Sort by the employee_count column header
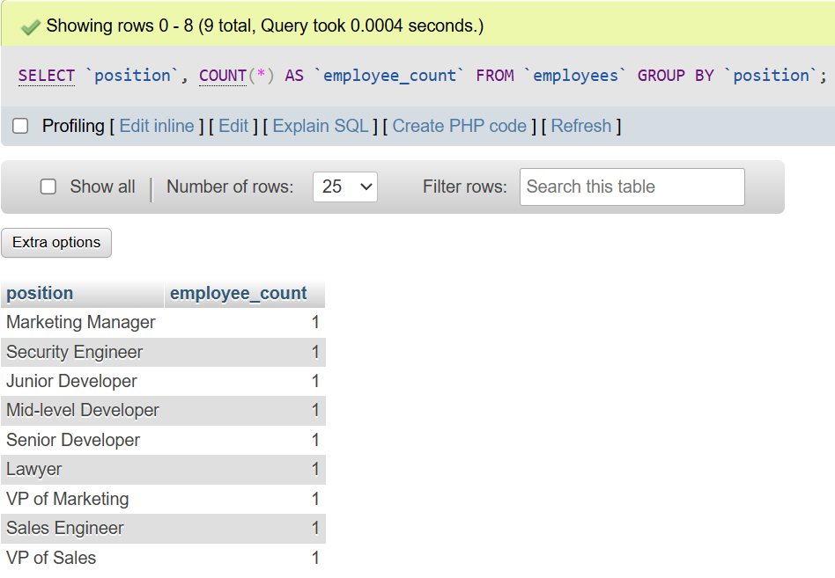 [x=238, y=293]
